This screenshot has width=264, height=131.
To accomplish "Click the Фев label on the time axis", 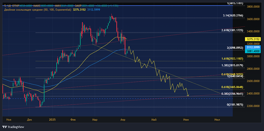I will click(73, 120).
